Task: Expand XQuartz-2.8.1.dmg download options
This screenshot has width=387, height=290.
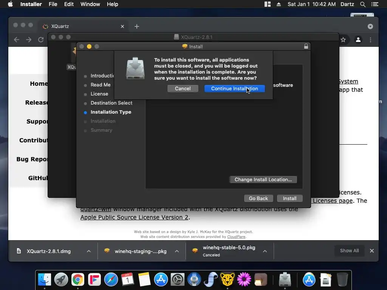Action: (x=89, y=251)
